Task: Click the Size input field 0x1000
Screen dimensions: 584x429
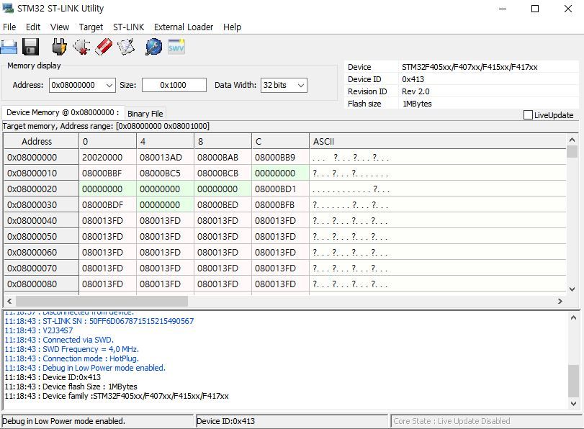Action: tap(174, 85)
